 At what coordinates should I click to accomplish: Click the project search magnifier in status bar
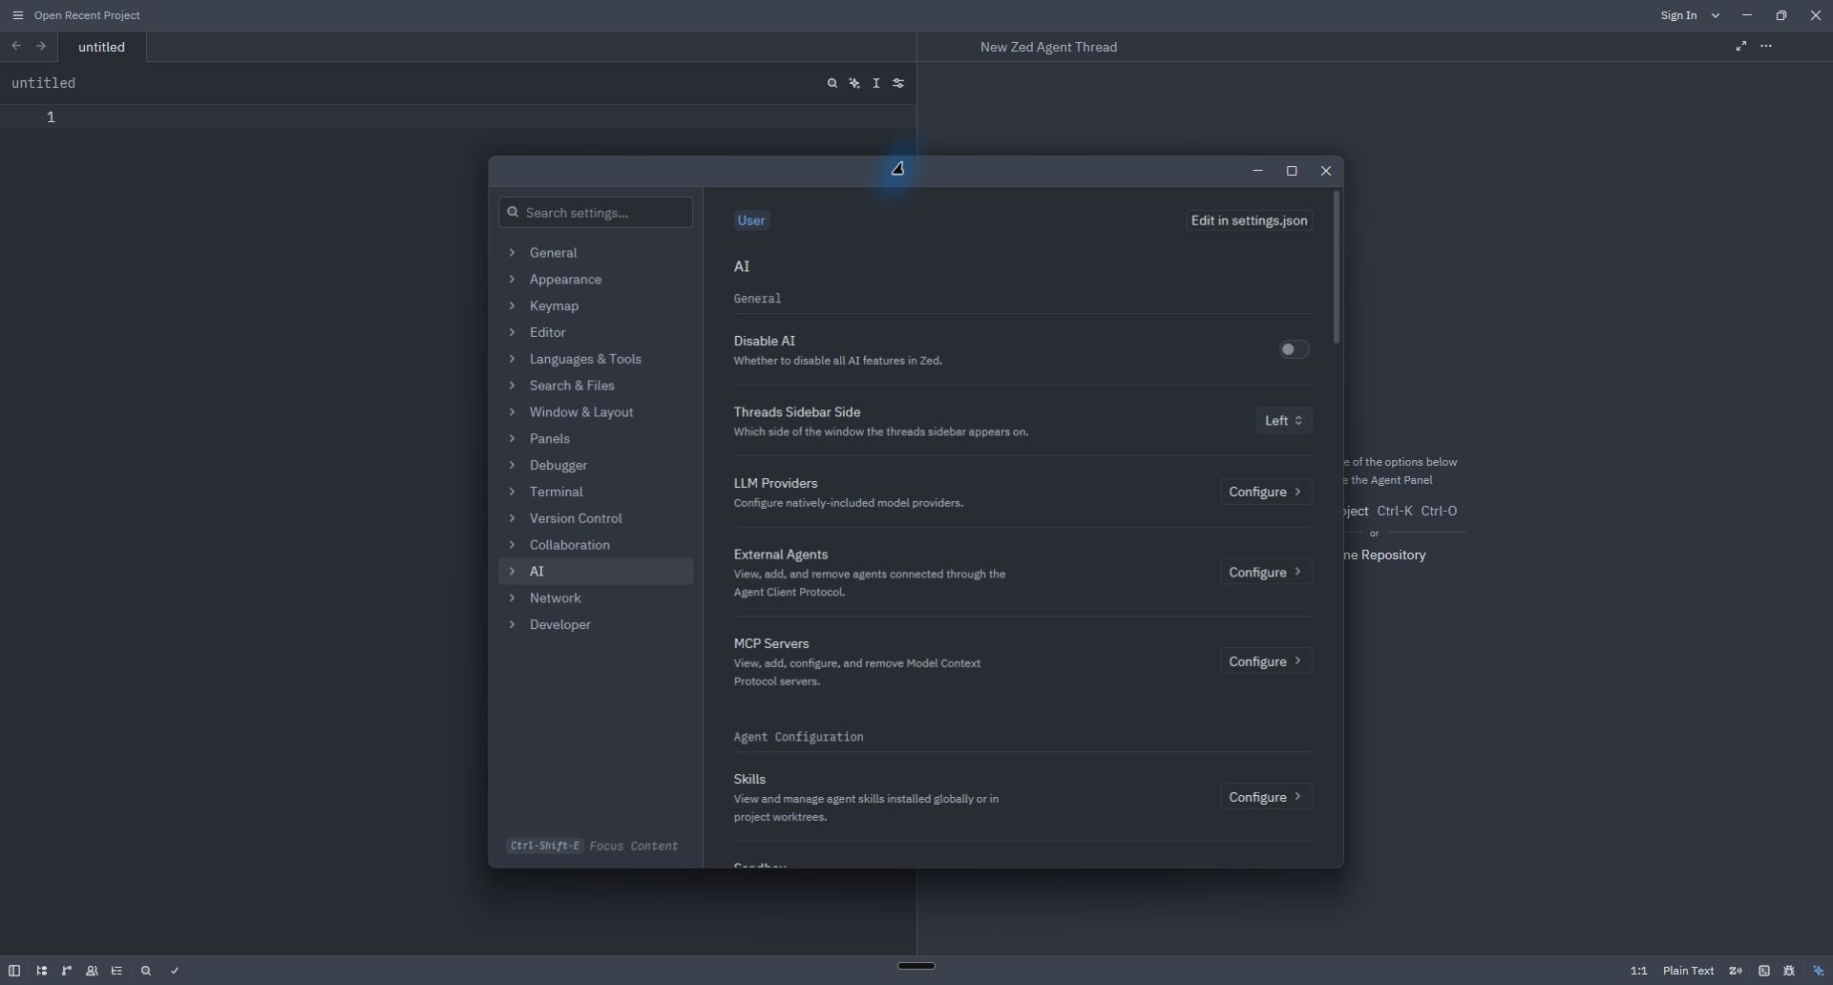[x=146, y=972]
